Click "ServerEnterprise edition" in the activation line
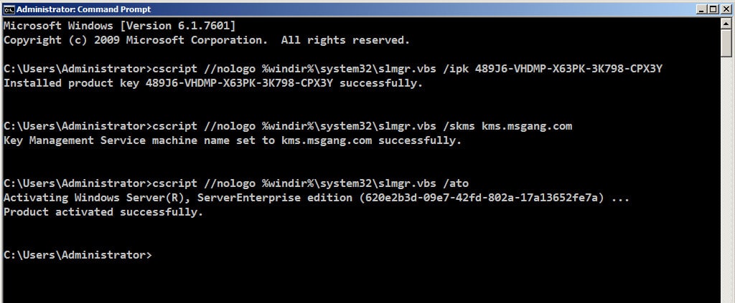This screenshot has height=303, width=735. coord(275,198)
